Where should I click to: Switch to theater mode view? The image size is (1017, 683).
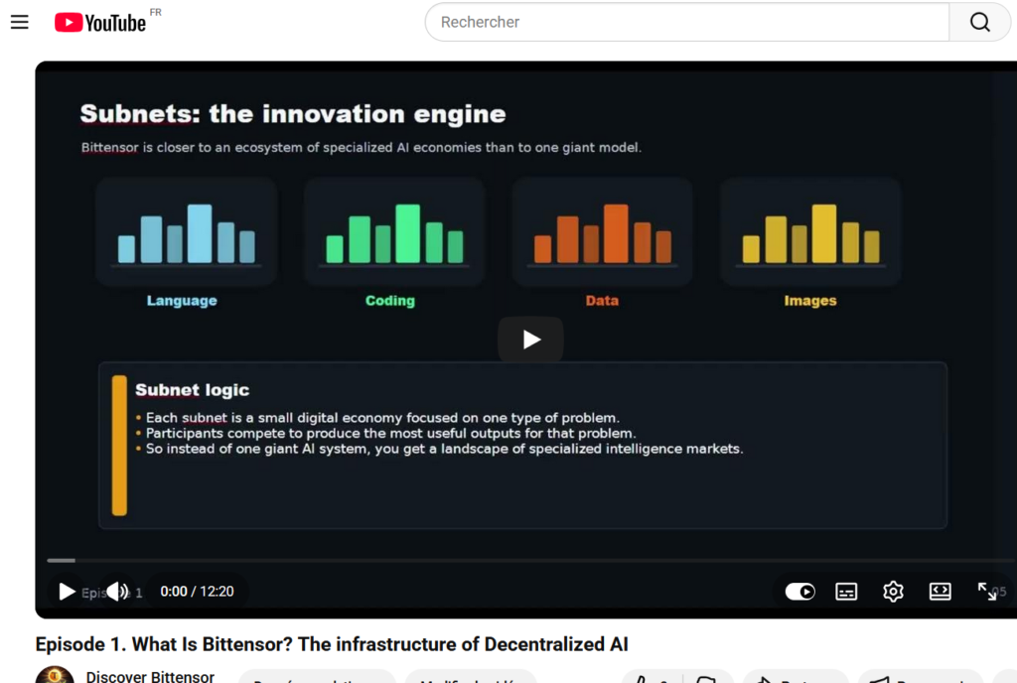[940, 592]
